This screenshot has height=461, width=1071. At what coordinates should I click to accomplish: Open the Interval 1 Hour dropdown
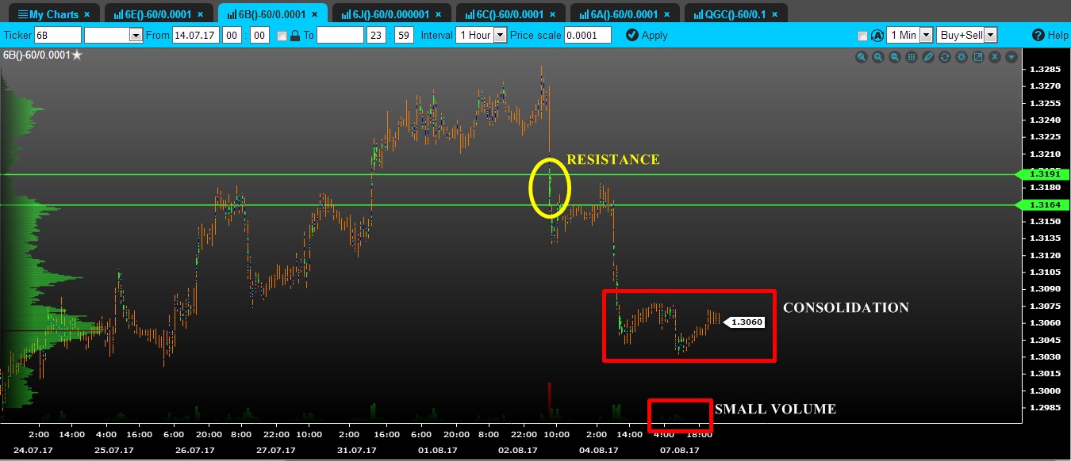[500, 35]
